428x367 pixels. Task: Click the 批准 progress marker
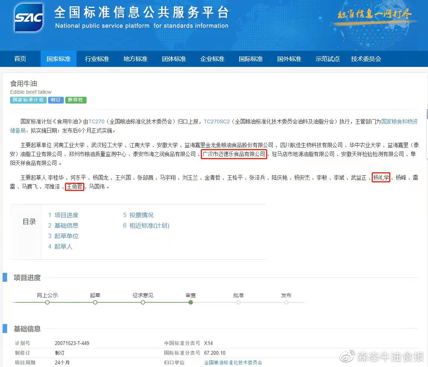tap(238, 302)
